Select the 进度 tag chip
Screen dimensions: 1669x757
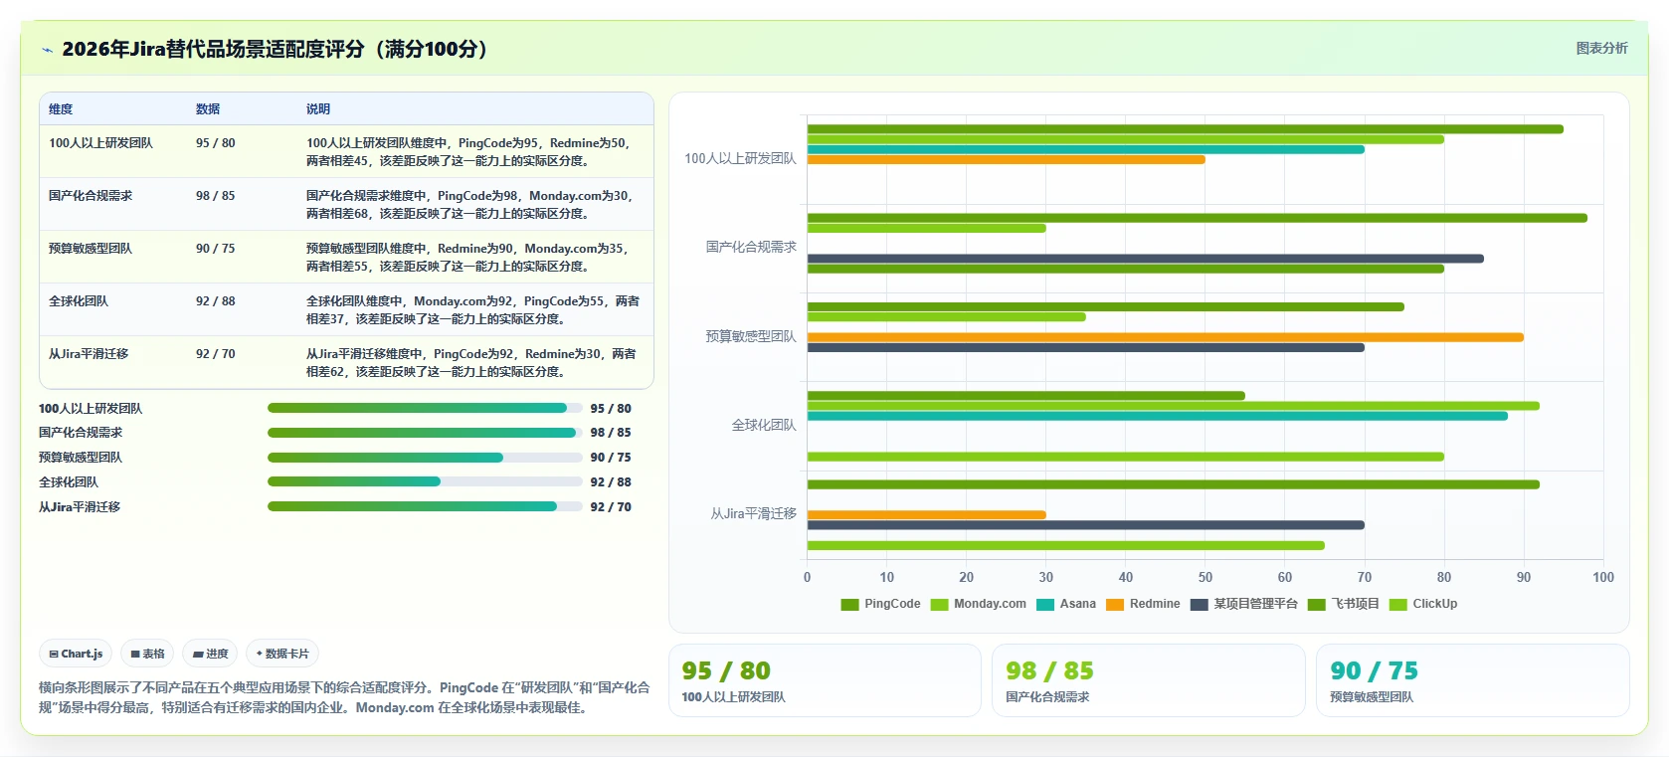[x=210, y=654]
